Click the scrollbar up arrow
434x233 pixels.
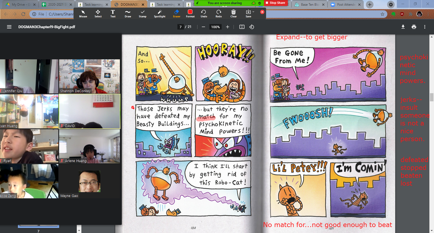click(x=432, y=37)
